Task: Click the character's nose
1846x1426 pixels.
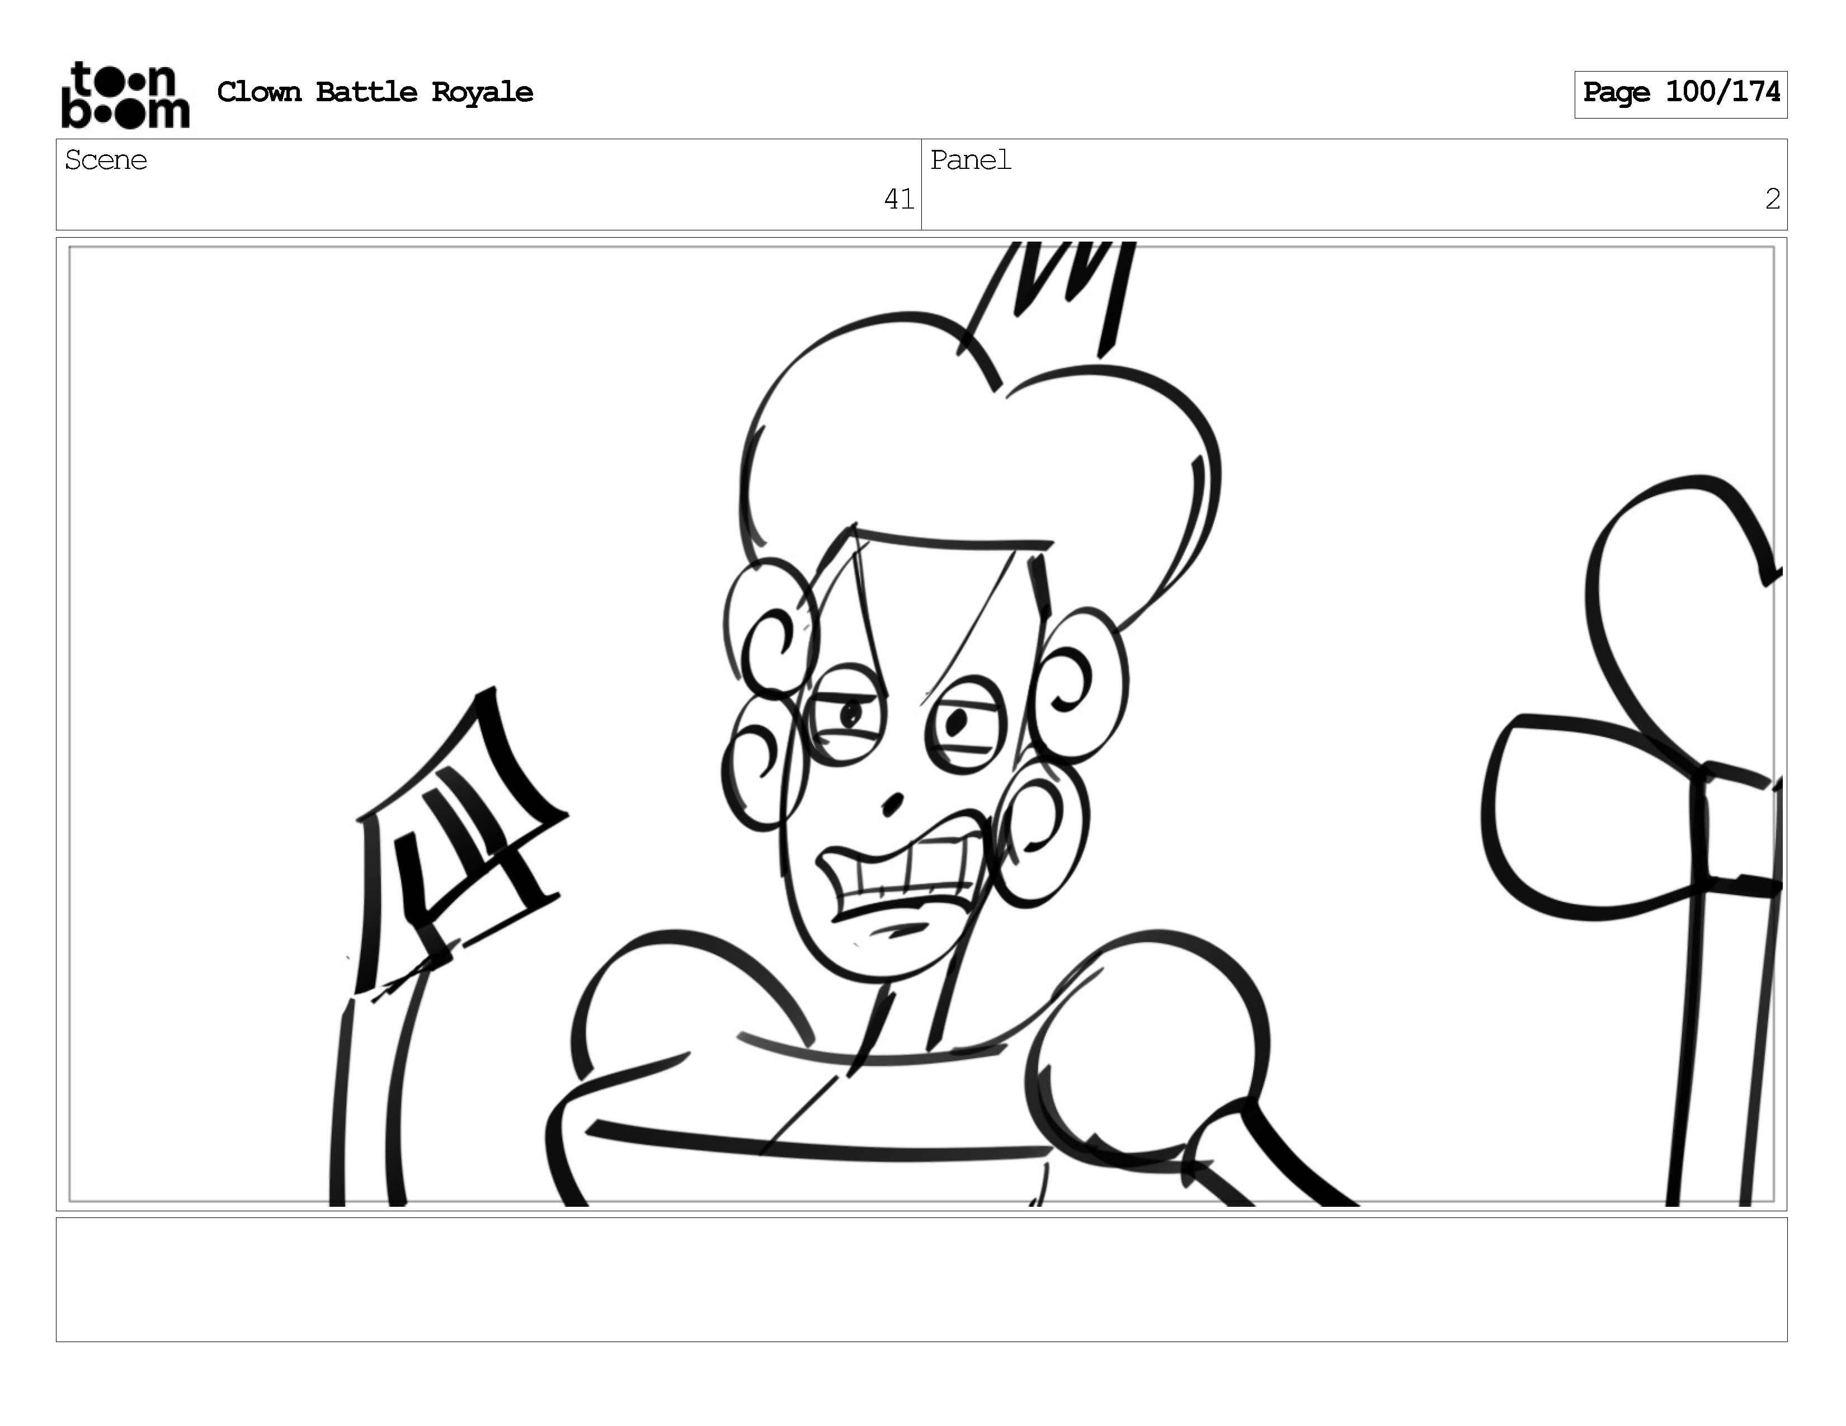Action: (x=893, y=804)
